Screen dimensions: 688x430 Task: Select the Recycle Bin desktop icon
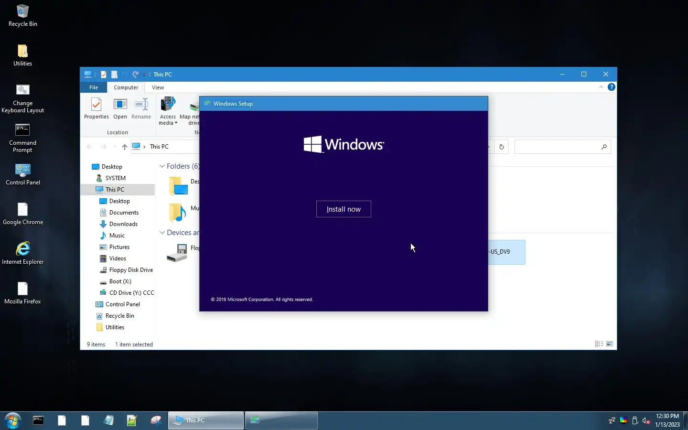click(x=22, y=15)
